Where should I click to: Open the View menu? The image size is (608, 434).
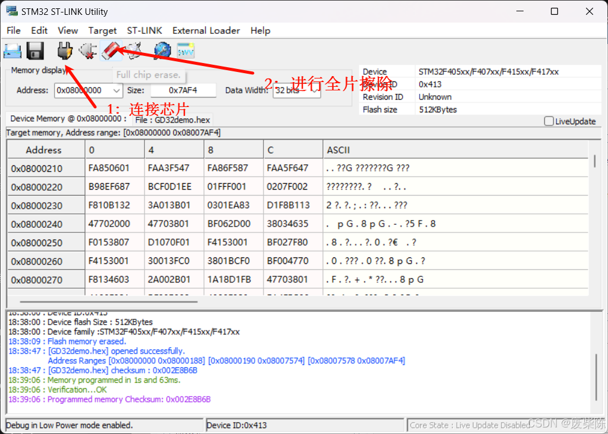pos(68,30)
